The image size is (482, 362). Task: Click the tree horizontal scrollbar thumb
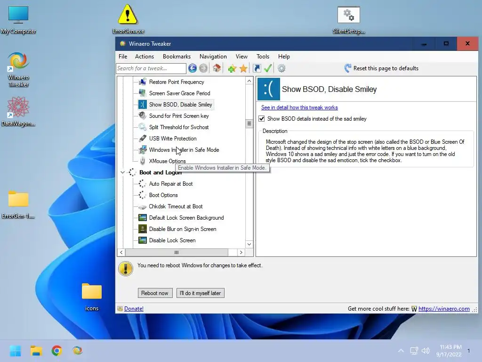pyautogui.click(x=177, y=253)
